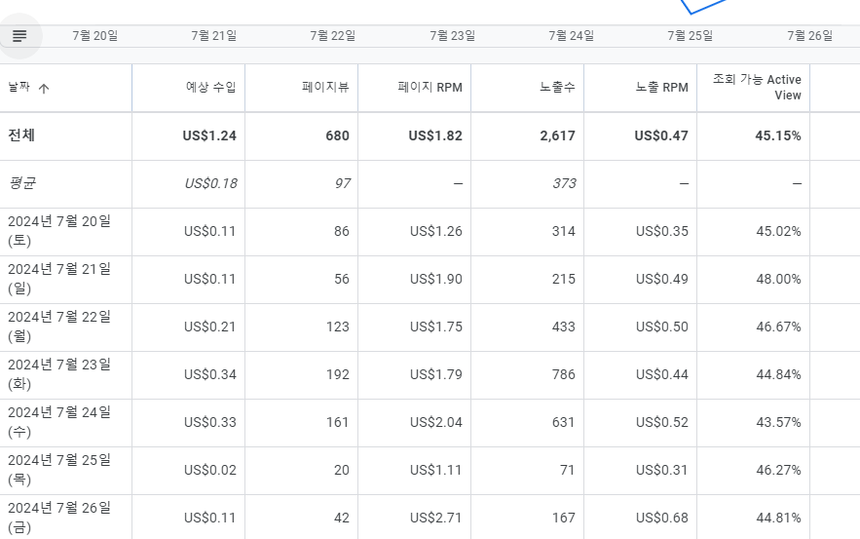The image size is (860, 539).
Task: Sort by the 날짜 column header
Action: click(x=19, y=88)
